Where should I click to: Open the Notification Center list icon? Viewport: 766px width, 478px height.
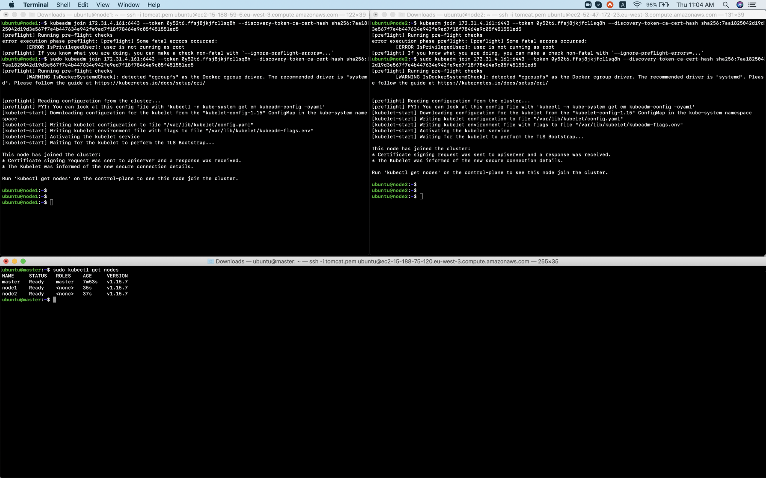click(x=752, y=5)
